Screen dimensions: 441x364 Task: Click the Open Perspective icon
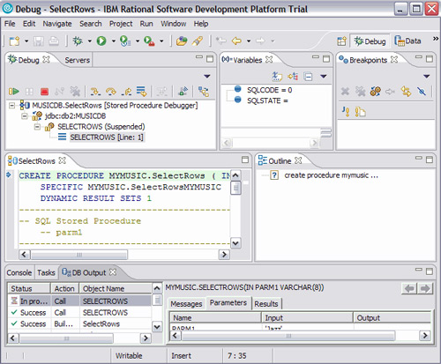341,41
